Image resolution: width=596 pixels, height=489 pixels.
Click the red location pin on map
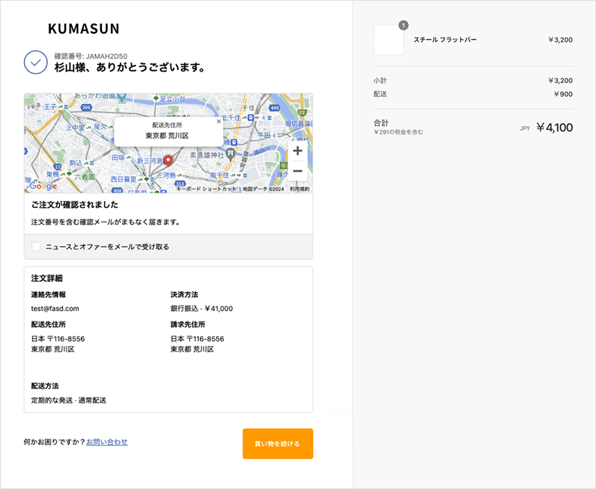166,158
